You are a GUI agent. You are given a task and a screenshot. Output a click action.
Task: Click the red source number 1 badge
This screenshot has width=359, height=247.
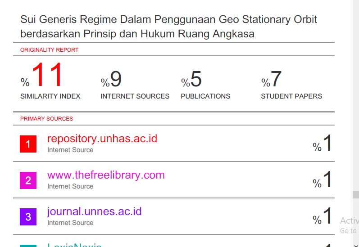[x=28, y=144]
